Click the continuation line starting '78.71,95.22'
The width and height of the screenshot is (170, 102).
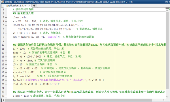click(x=46, y=29)
